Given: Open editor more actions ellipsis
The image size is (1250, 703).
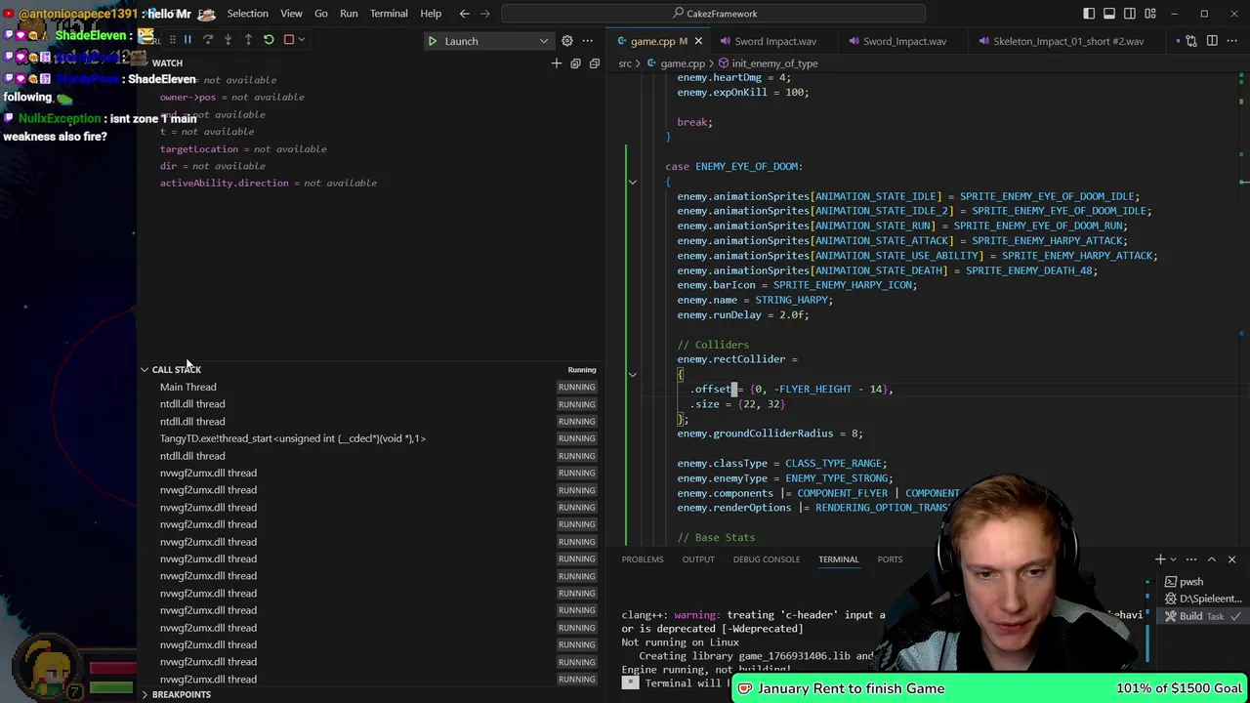Looking at the screenshot, I should [x=1232, y=41].
